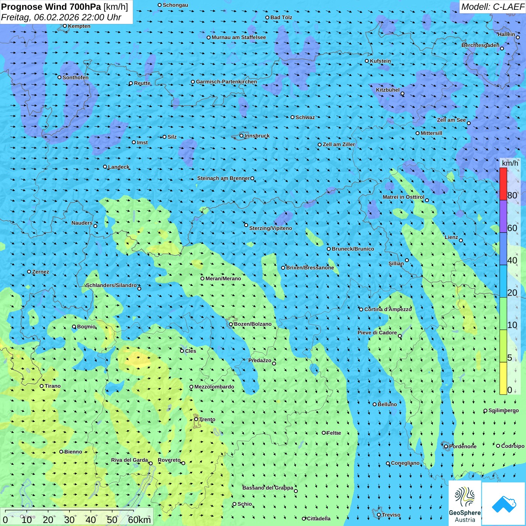Image resolution: width=526 pixels, height=526 pixels.
Task: Click the Bozen/Bolzano city marker
Action: (x=231, y=324)
